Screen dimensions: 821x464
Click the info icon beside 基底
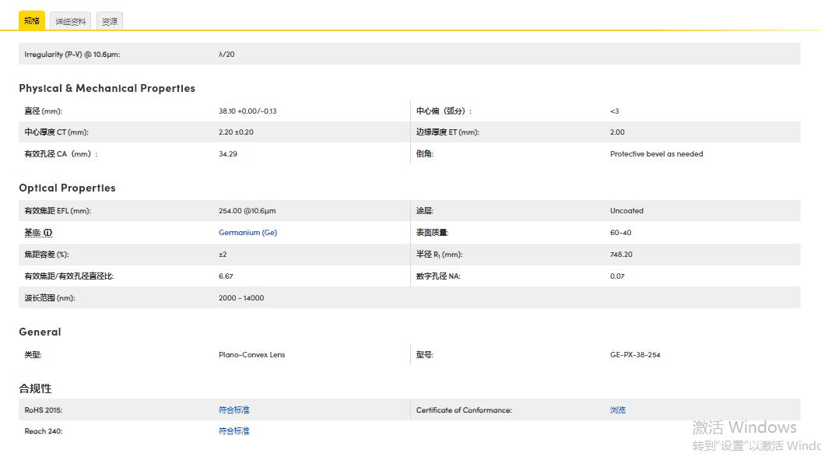48,233
